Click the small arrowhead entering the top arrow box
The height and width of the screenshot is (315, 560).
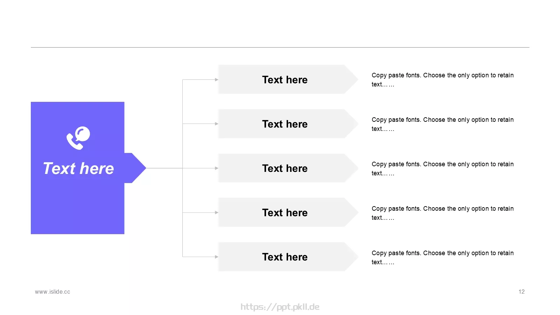[x=217, y=80]
